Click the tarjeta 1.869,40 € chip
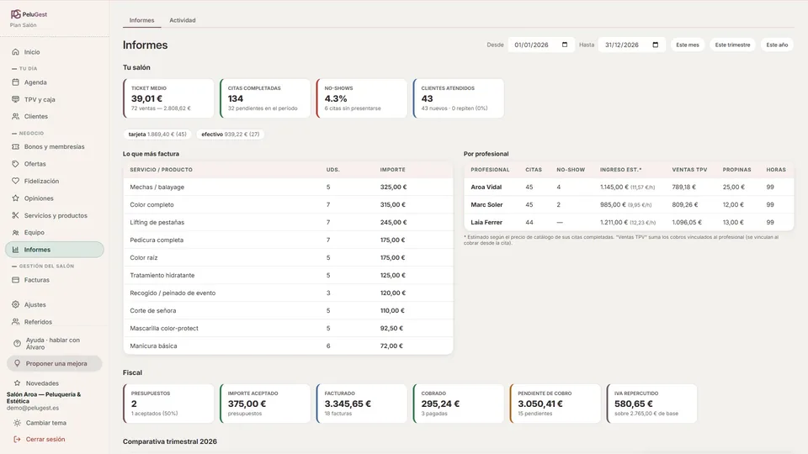The image size is (808, 454). pos(157,135)
